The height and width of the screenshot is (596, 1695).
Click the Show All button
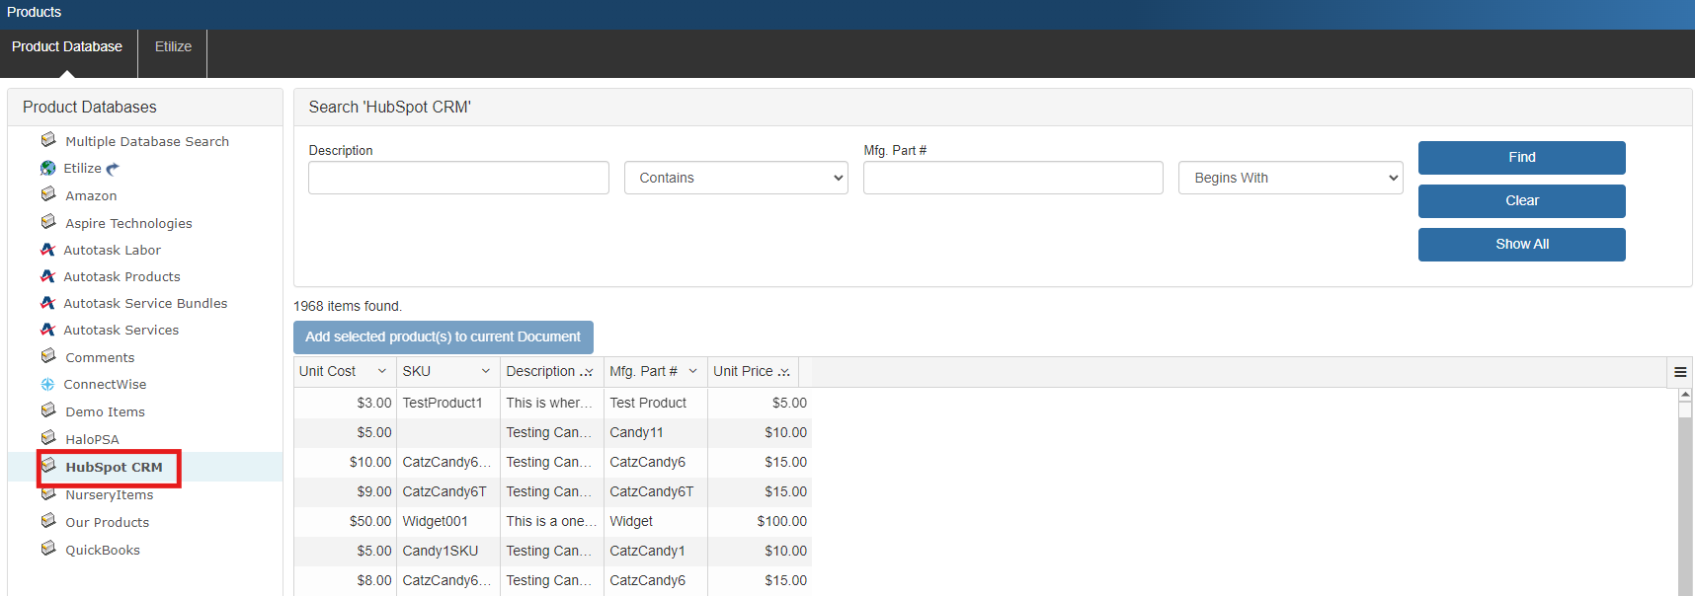pyautogui.click(x=1521, y=244)
